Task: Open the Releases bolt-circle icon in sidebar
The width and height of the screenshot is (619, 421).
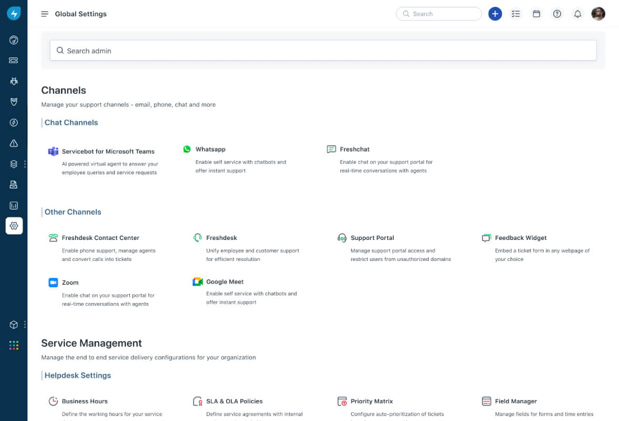Action: click(14, 123)
